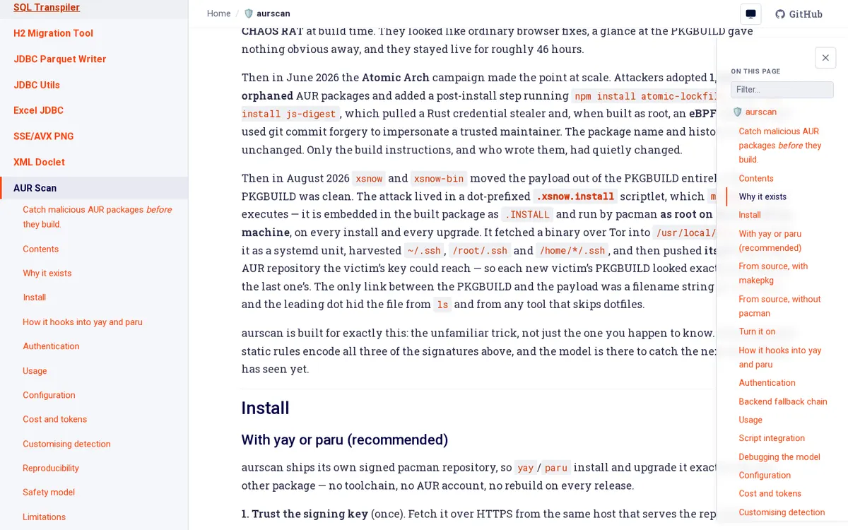Go to Debugging the model entry
This screenshot has height=530, width=848.
tap(779, 457)
